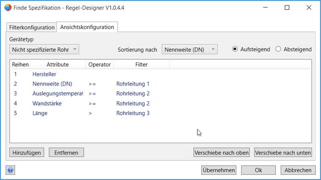Apply changes with Übernehmen
The height and width of the screenshot is (180, 321).
[x=219, y=170]
